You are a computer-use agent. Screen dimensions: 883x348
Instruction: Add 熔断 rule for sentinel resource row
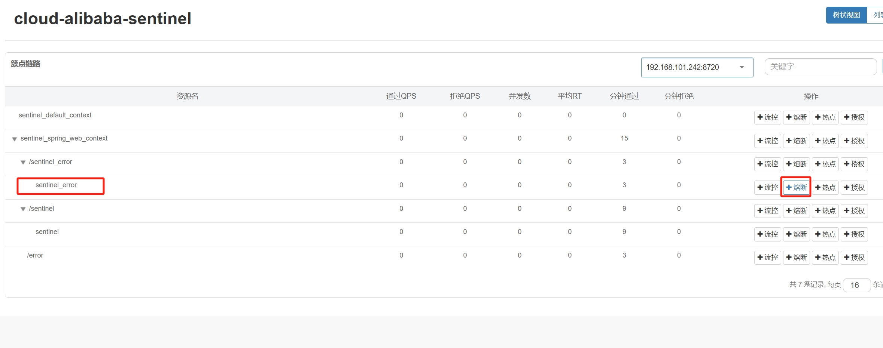click(796, 234)
